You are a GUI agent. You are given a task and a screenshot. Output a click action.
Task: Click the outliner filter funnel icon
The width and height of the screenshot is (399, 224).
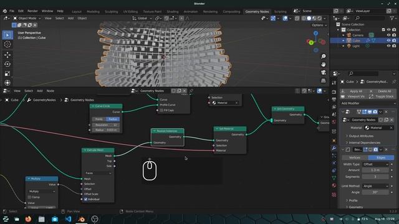point(392,18)
